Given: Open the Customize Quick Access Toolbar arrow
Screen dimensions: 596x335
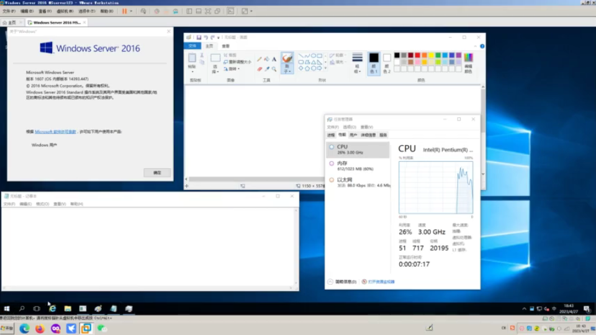Looking at the screenshot, I should [218, 38].
